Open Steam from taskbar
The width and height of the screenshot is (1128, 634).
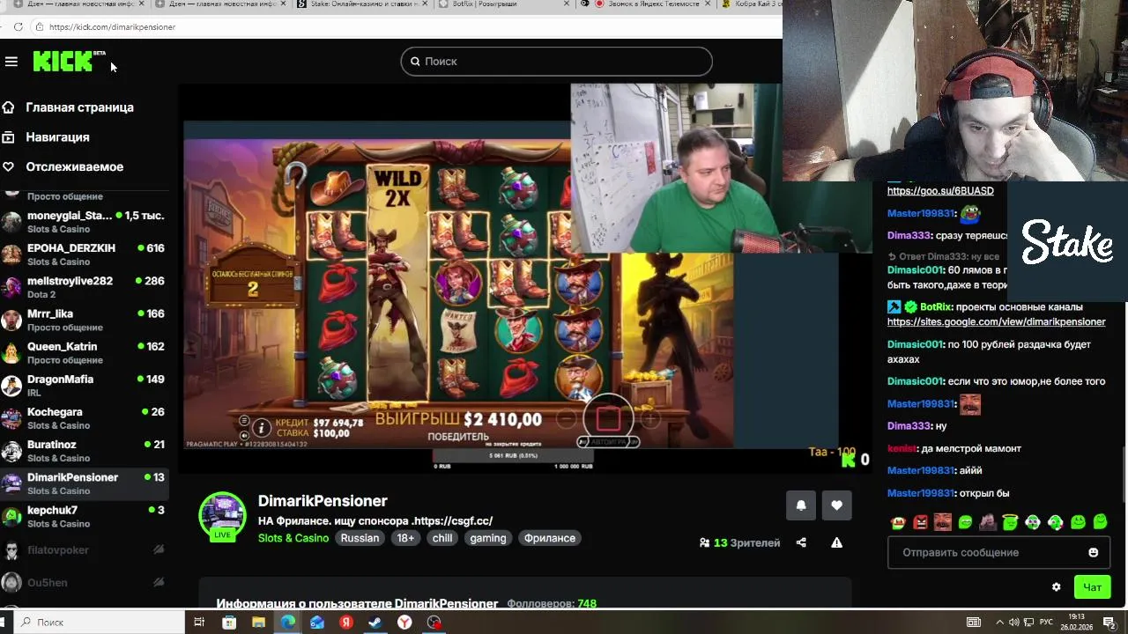tap(375, 623)
